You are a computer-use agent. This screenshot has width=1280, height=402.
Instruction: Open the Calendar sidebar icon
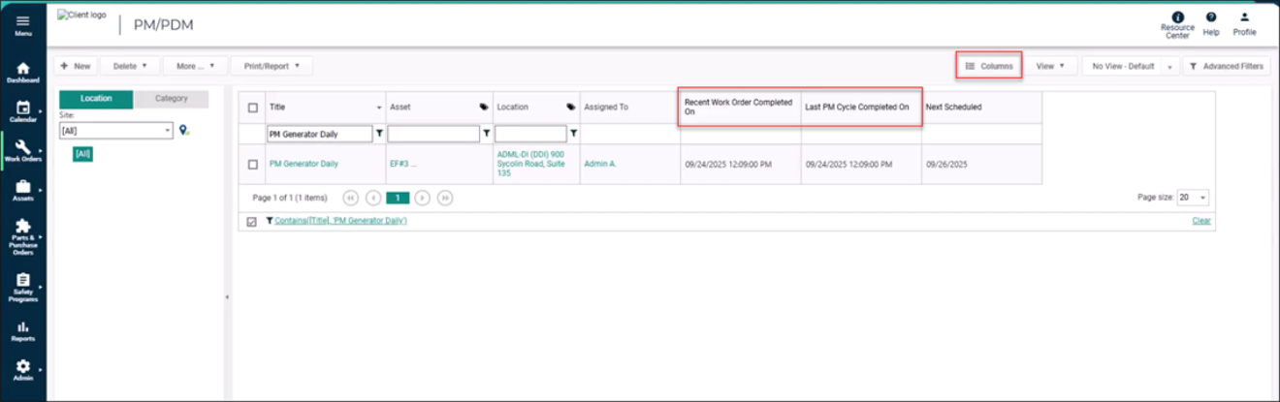tap(22, 110)
